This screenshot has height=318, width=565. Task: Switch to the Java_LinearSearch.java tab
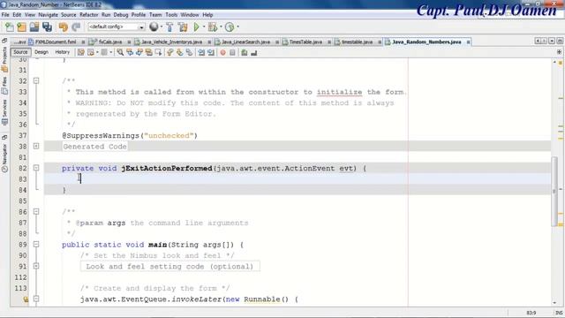pos(245,42)
